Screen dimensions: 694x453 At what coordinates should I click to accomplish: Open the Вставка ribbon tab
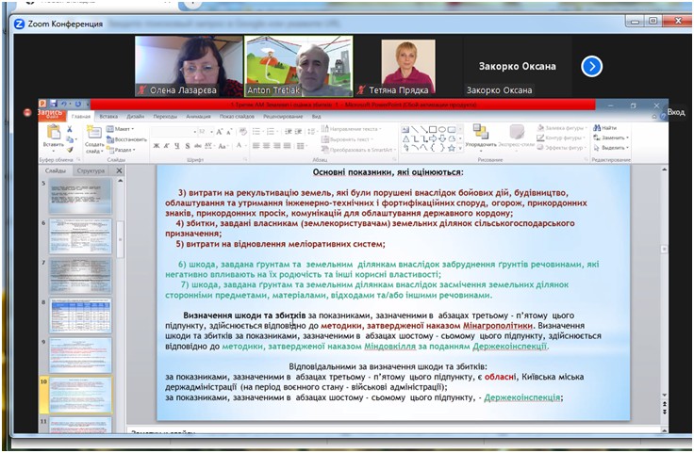click(108, 116)
